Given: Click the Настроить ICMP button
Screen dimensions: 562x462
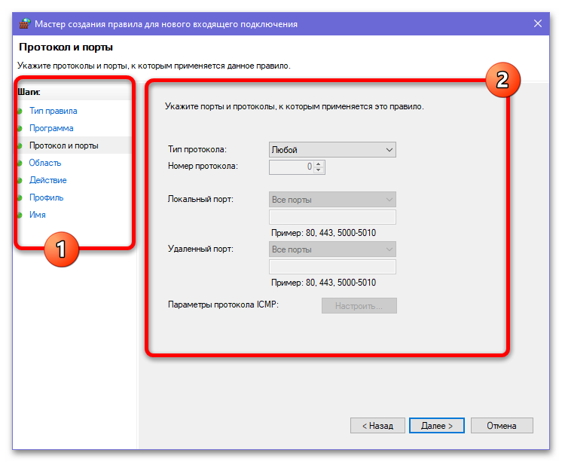Looking at the screenshot, I should click(359, 305).
